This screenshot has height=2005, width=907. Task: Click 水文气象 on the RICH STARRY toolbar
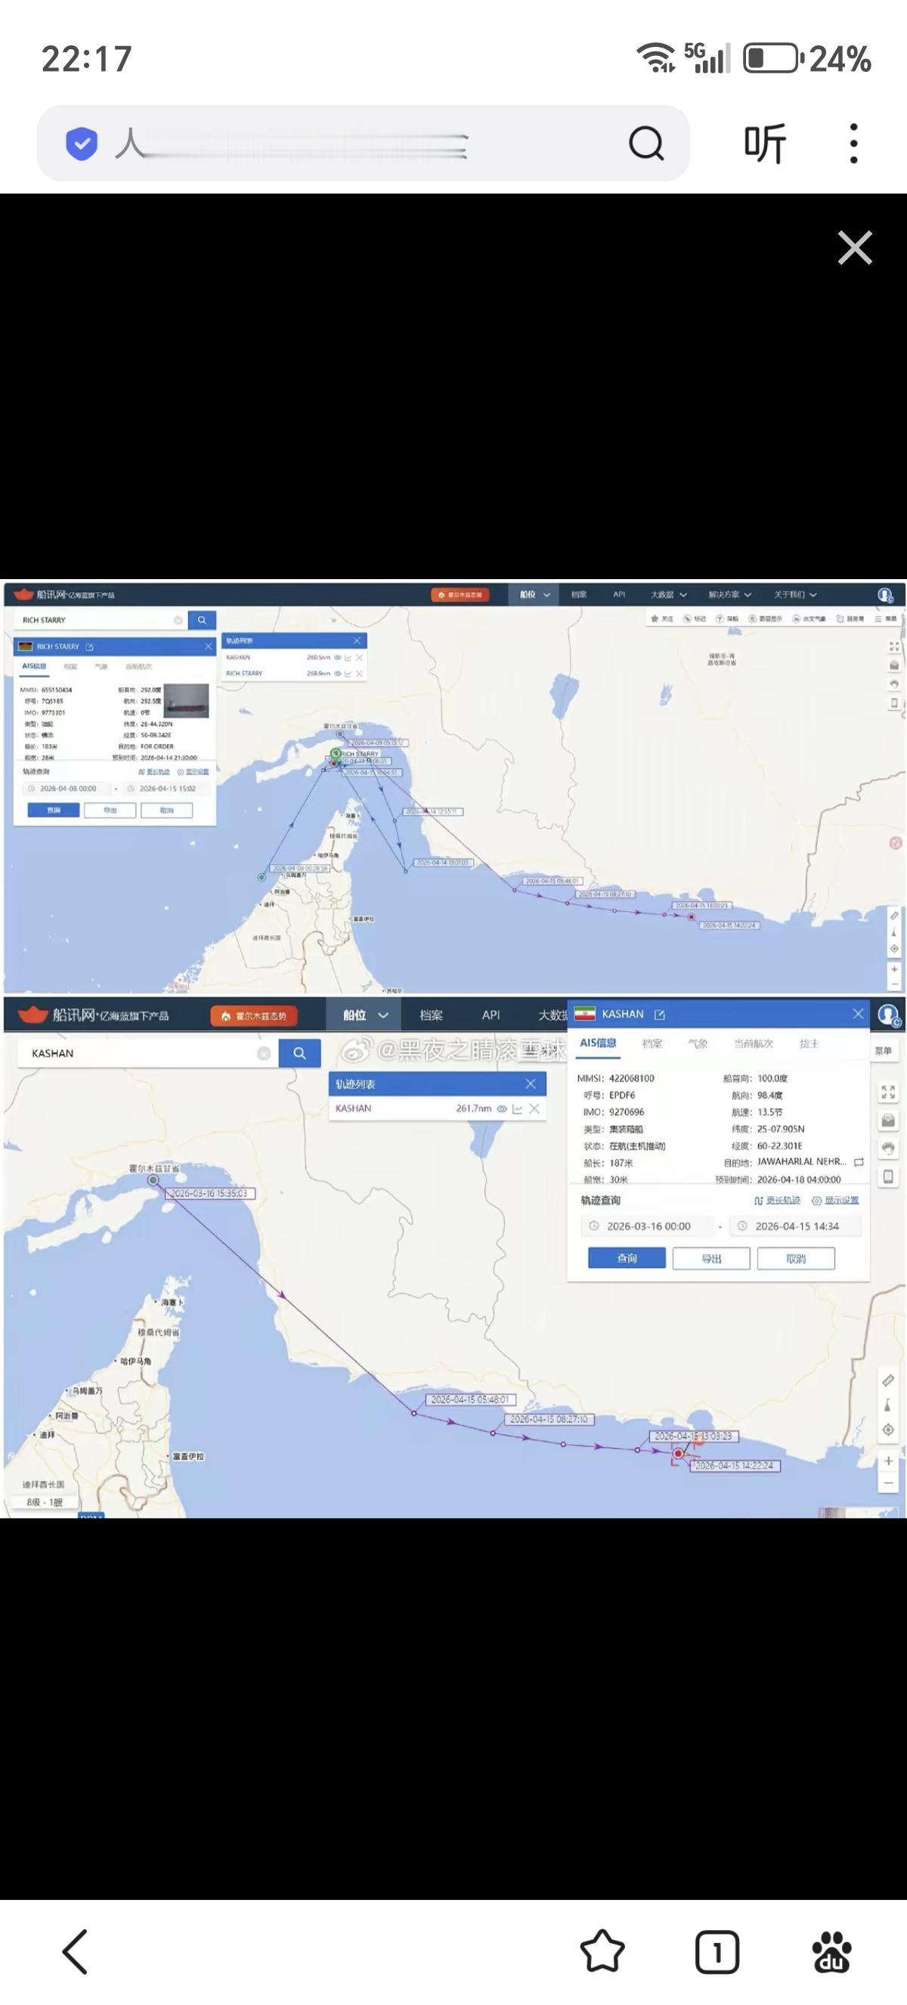click(809, 618)
